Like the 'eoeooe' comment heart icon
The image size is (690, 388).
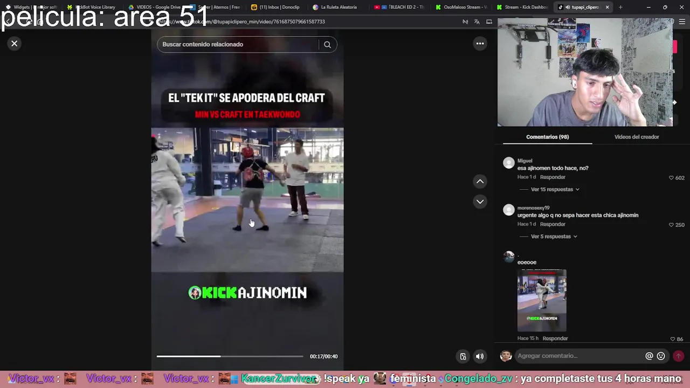coord(672,339)
